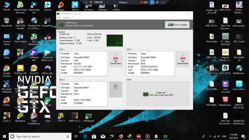
Task: Open Firefox desktop icon
Action: [x=7, y=101]
